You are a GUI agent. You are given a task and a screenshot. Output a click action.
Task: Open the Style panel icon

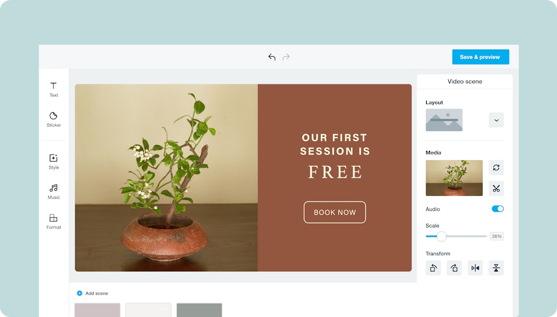point(53,162)
